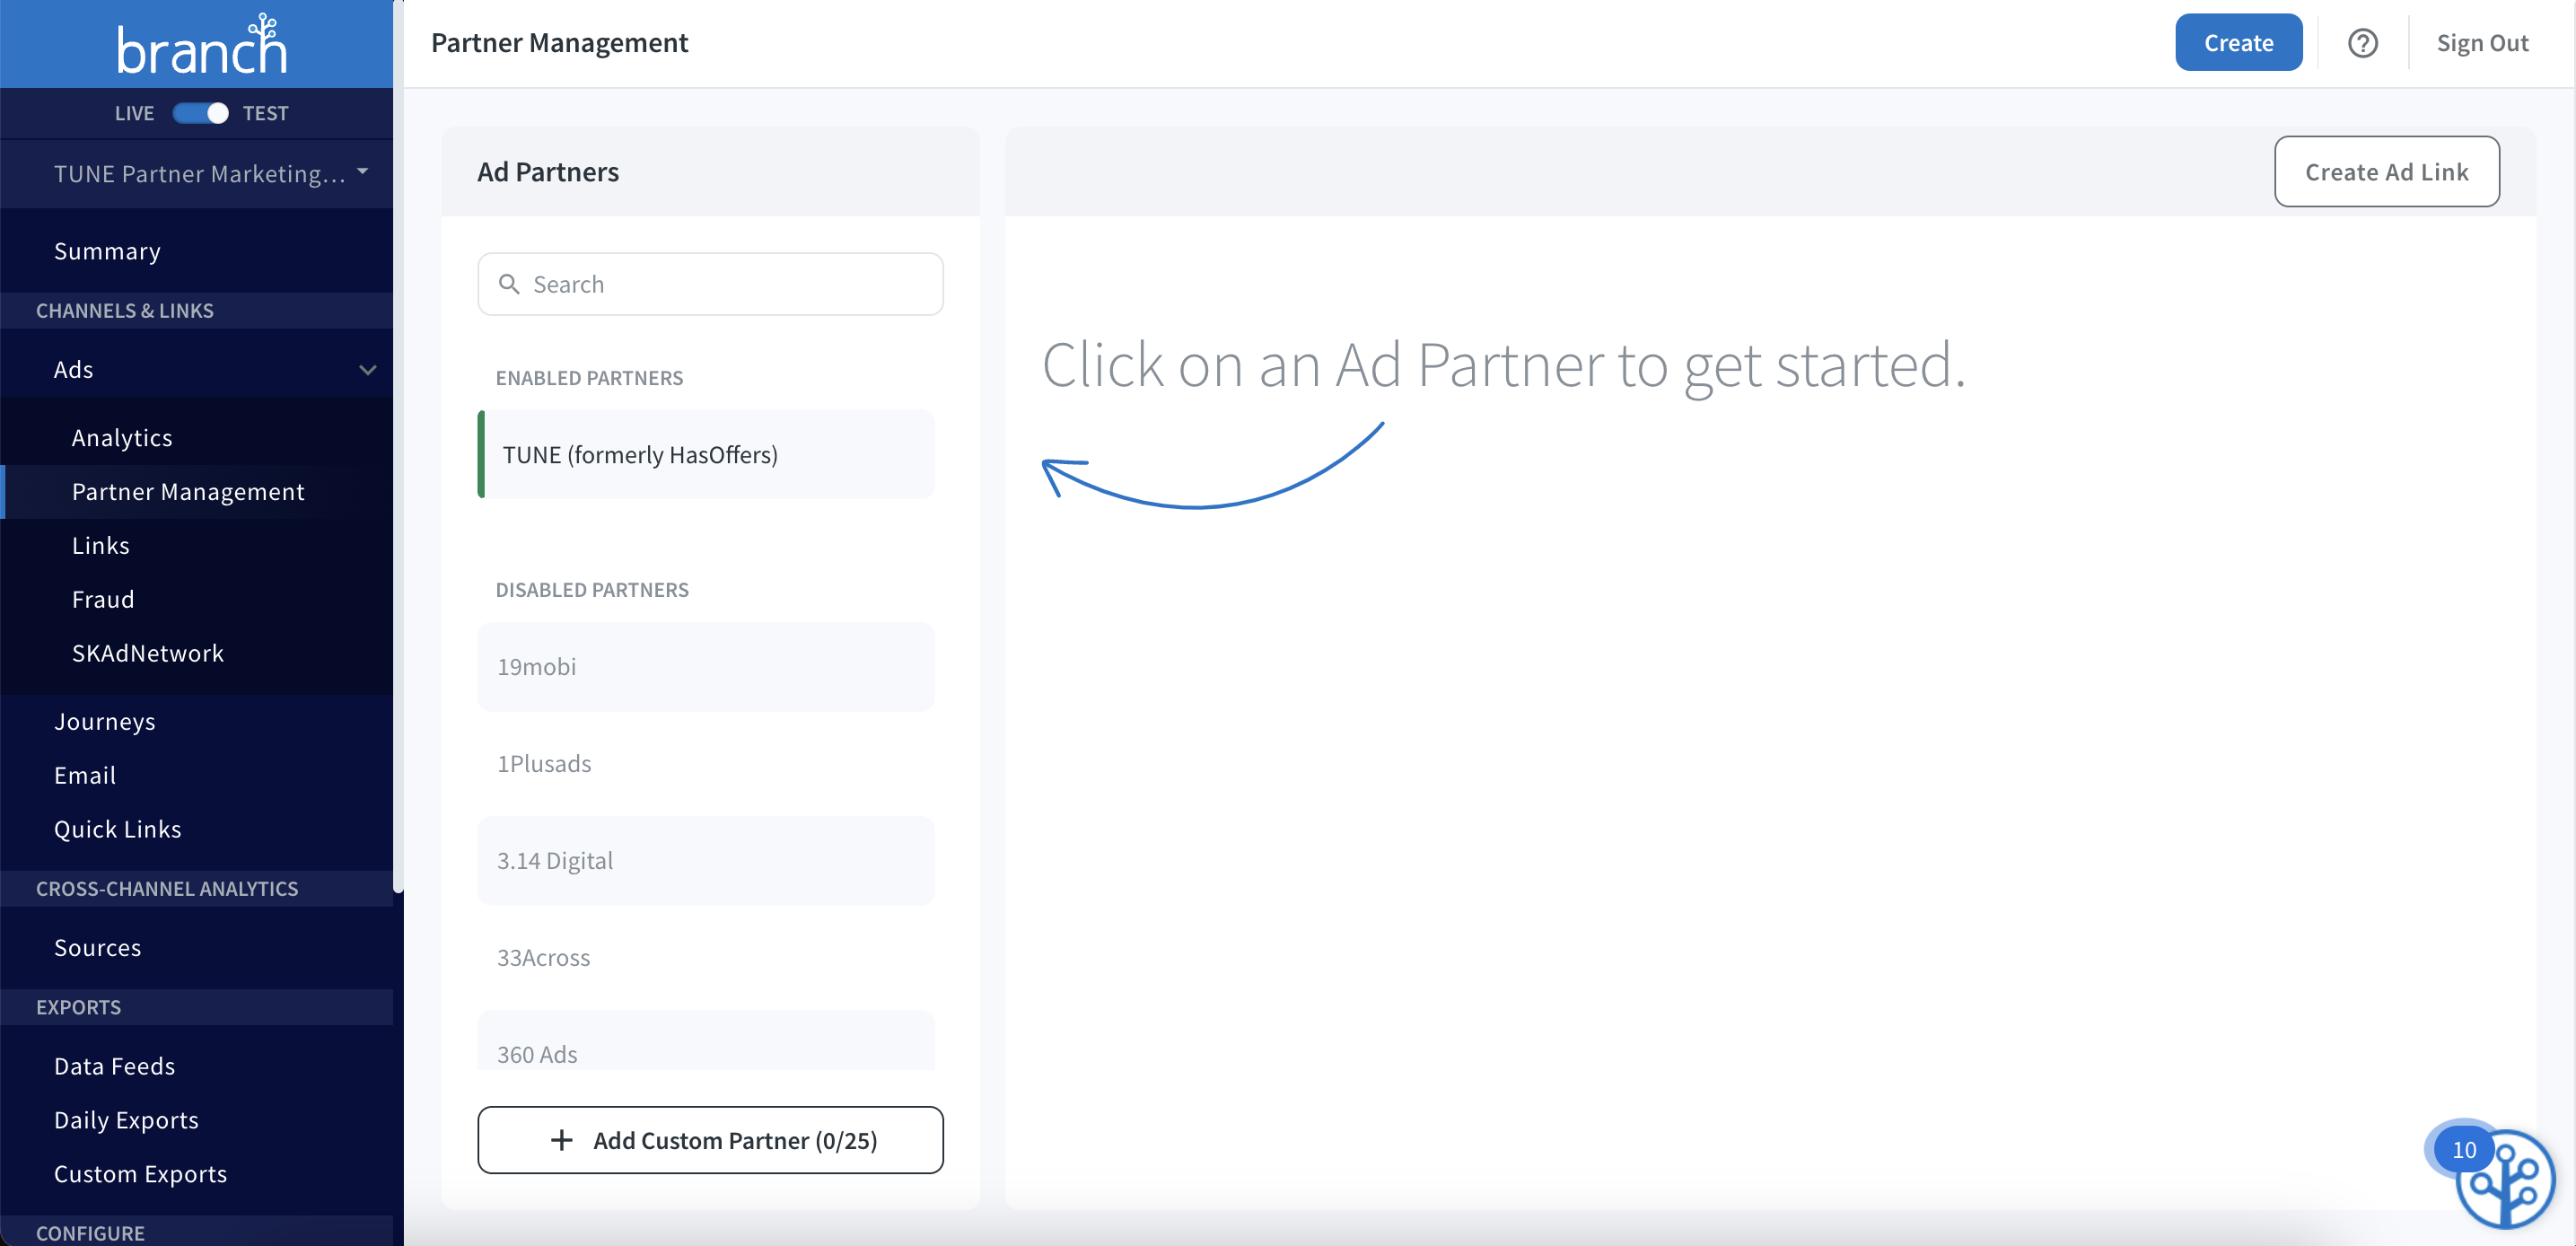Click the plus icon on Add Custom Partner
The image size is (2576, 1246).
[562, 1140]
